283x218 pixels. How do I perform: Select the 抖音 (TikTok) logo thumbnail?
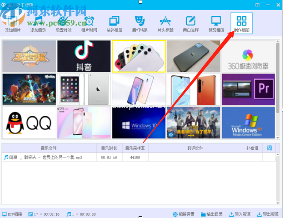point(83,56)
